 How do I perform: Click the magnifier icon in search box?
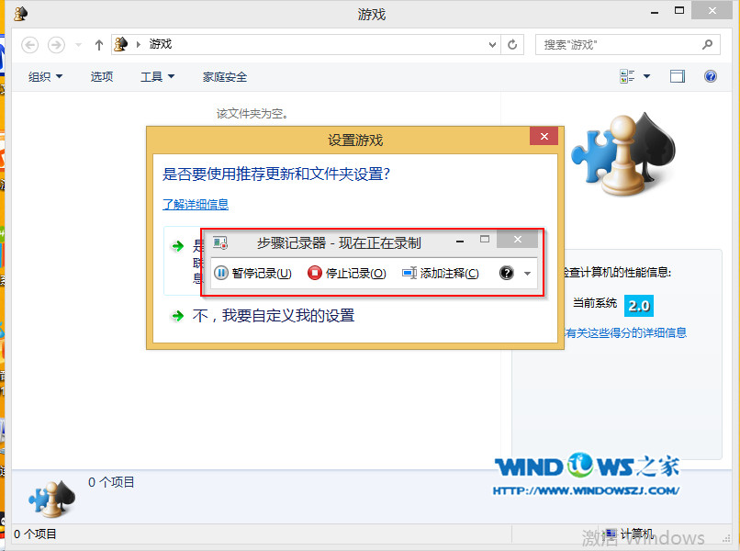tap(707, 44)
